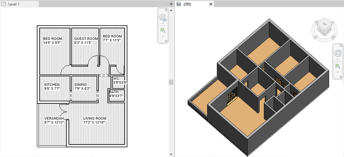Expand the zoom options dropdown in Level 1 view
This screenshot has width=344, height=157.
click(x=163, y=36)
